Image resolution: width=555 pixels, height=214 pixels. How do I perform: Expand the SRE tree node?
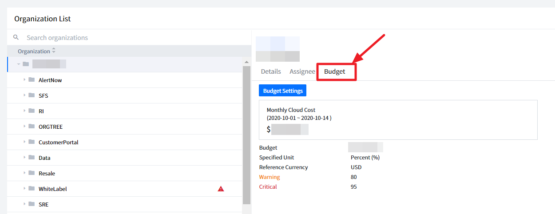click(24, 204)
